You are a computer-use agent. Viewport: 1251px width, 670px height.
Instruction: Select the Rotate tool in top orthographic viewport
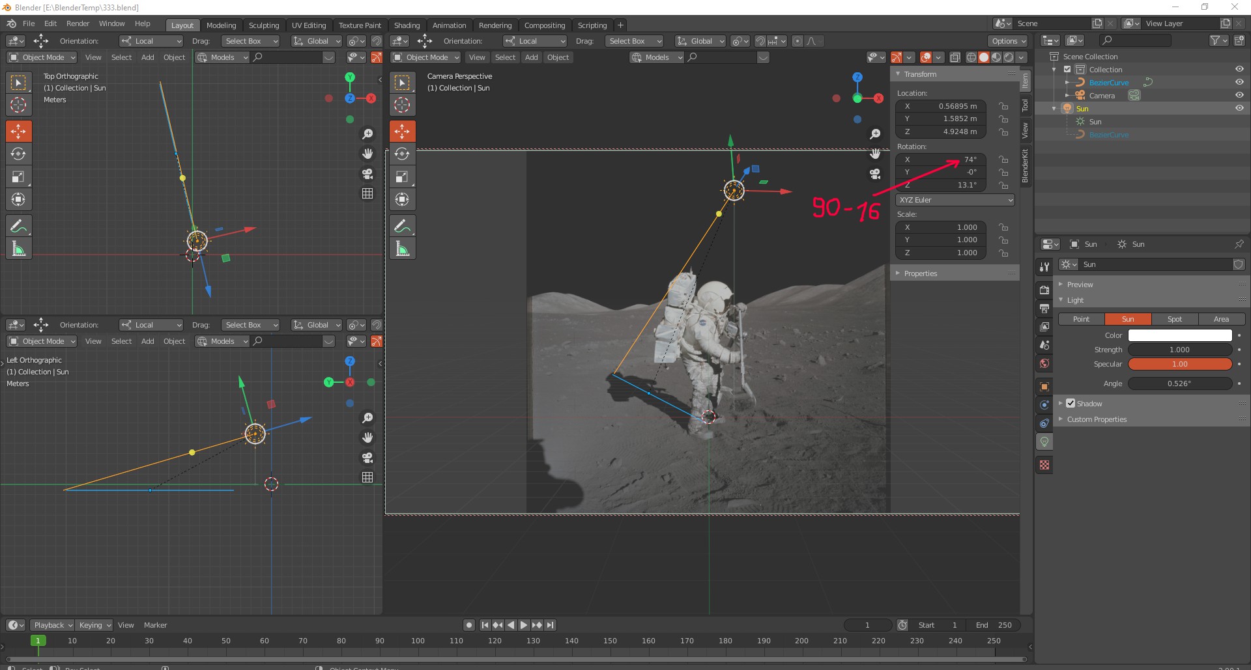click(18, 154)
